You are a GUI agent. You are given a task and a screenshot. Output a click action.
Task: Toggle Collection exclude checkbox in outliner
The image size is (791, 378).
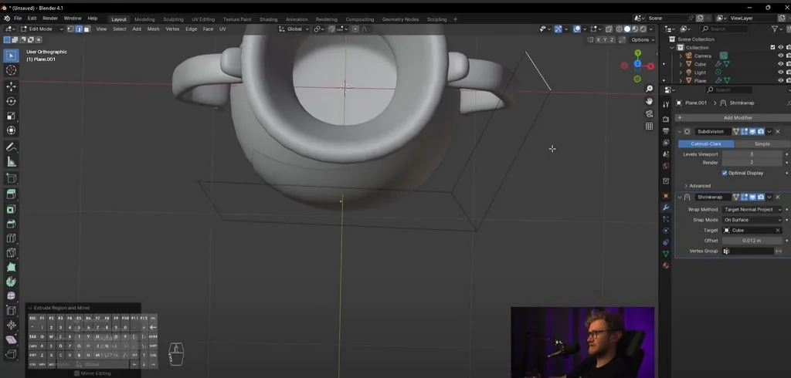(772, 47)
